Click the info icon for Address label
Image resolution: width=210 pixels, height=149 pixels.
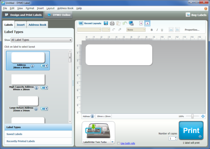coord(32,66)
